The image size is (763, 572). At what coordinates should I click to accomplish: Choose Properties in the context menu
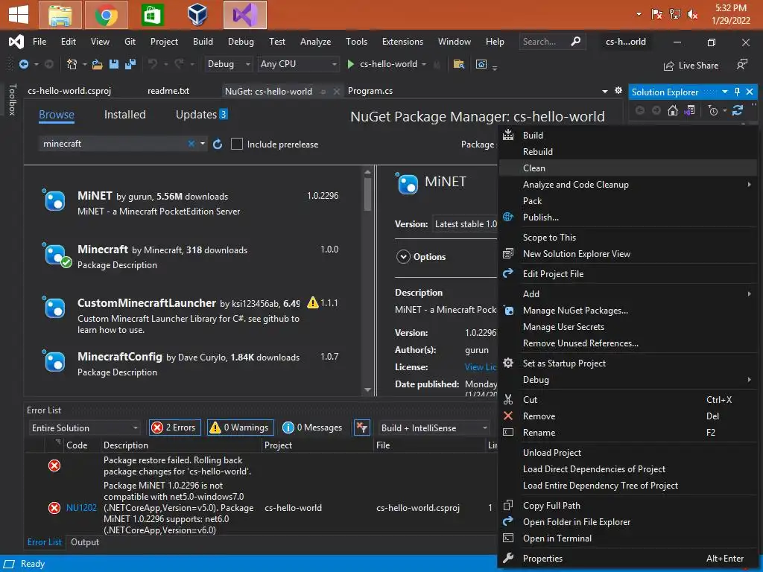628,559
